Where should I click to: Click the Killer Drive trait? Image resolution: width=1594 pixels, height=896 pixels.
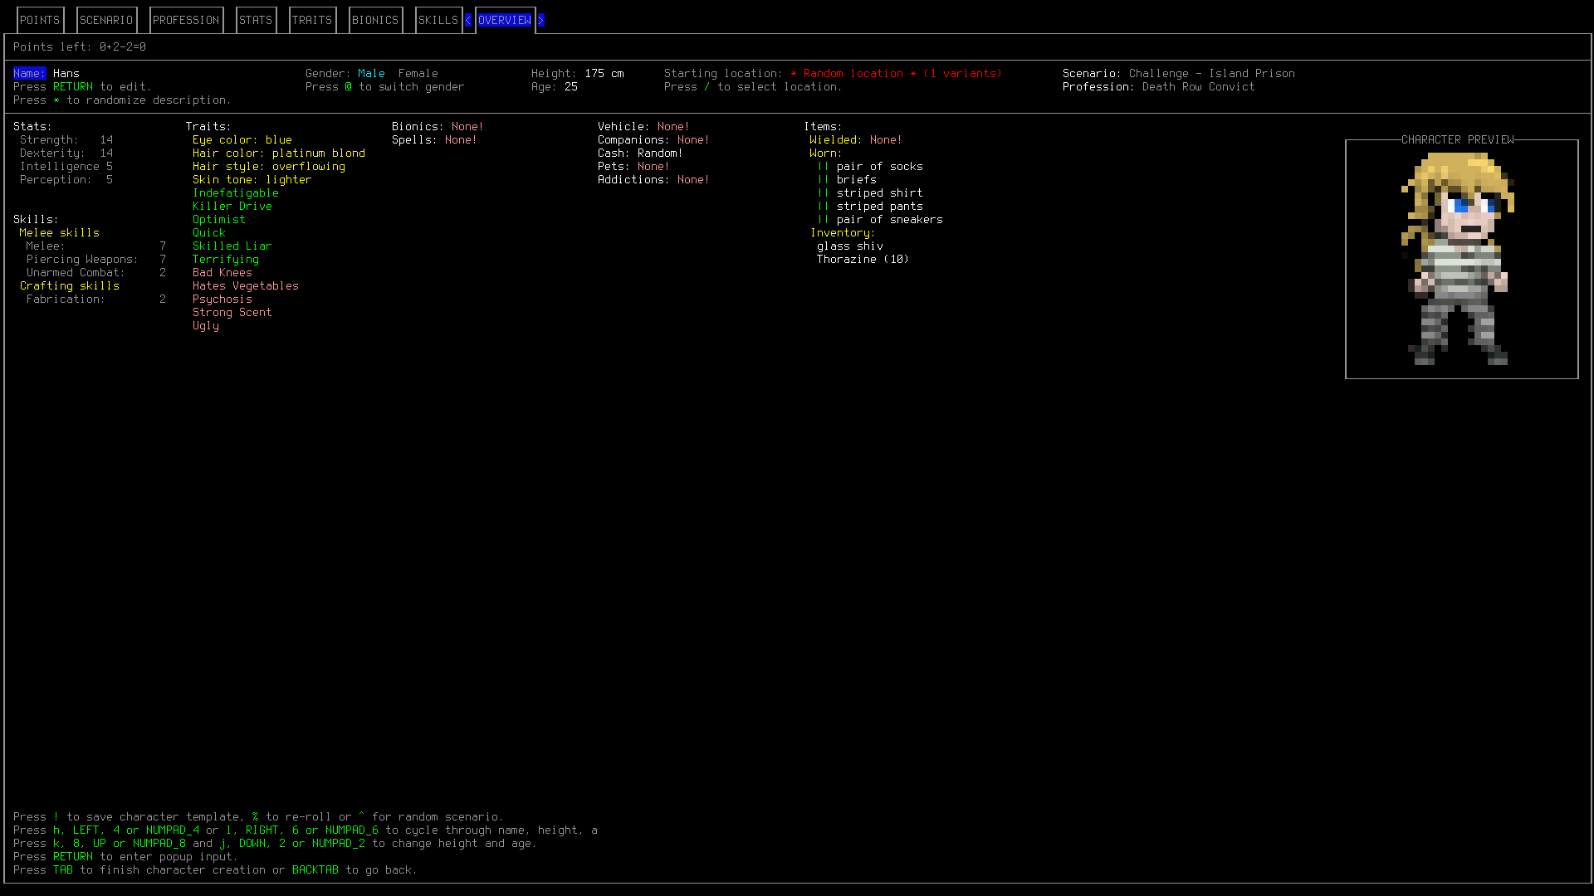pyautogui.click(x=232, y=206)
